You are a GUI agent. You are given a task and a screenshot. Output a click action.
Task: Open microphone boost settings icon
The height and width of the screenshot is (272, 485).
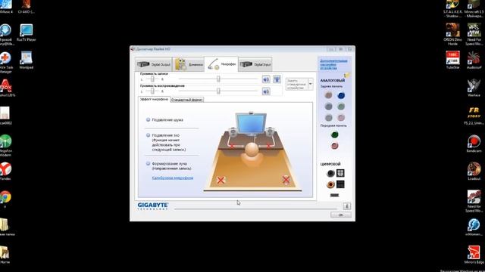click(x=277, y=79)
